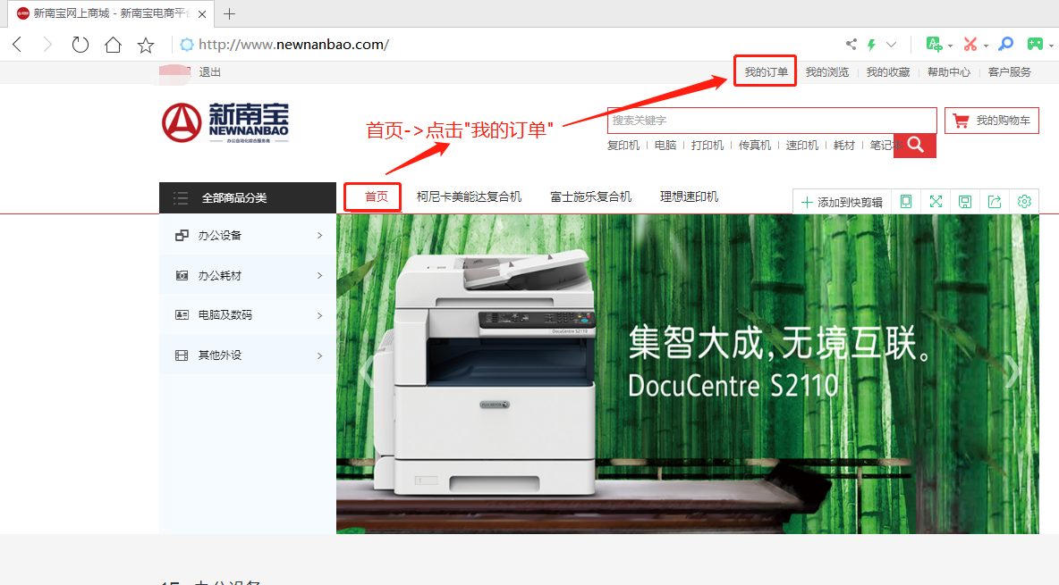This screenshot has height=585, width=1059.
Task: Click the share icon in the address bar
Action: point(851,45)
